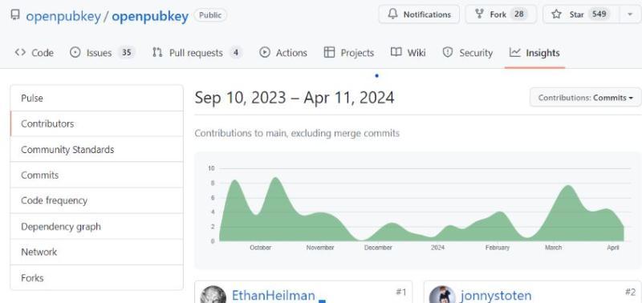Open the openpubkey organization link
This screenshot has height=303, width=642.
coord(63,16)
